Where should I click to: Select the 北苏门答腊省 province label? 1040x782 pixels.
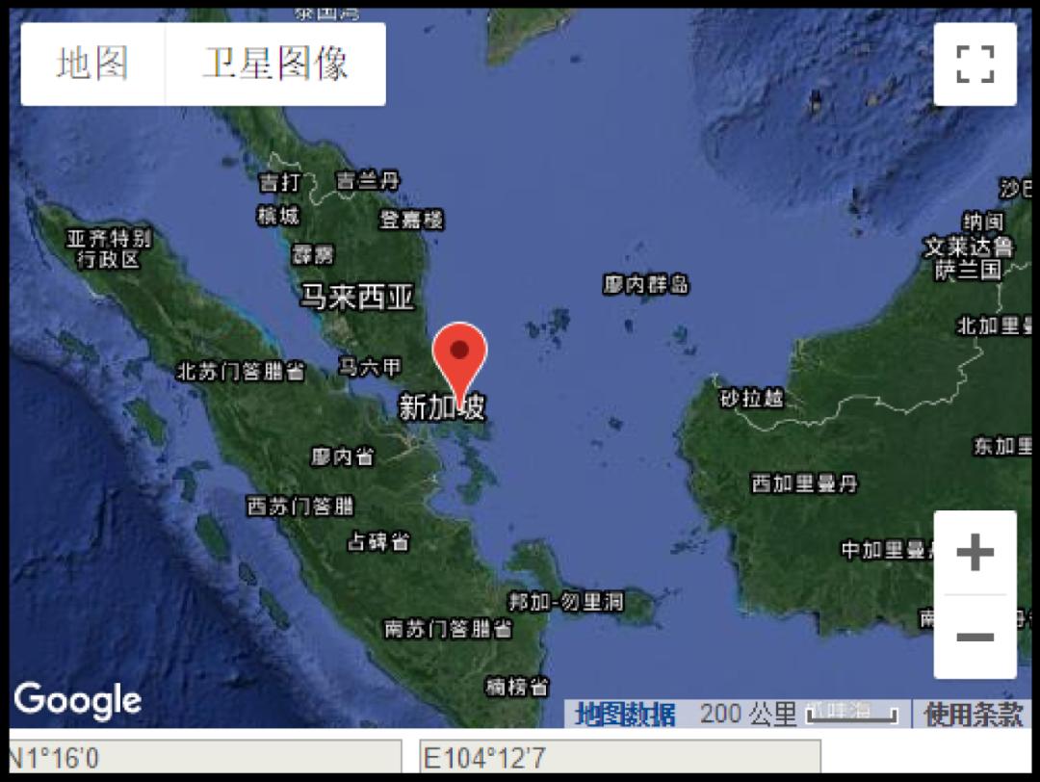(241, 372)
